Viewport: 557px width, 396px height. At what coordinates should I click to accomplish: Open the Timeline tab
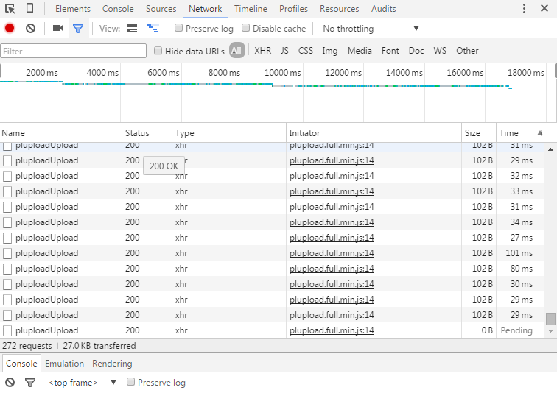251,9
